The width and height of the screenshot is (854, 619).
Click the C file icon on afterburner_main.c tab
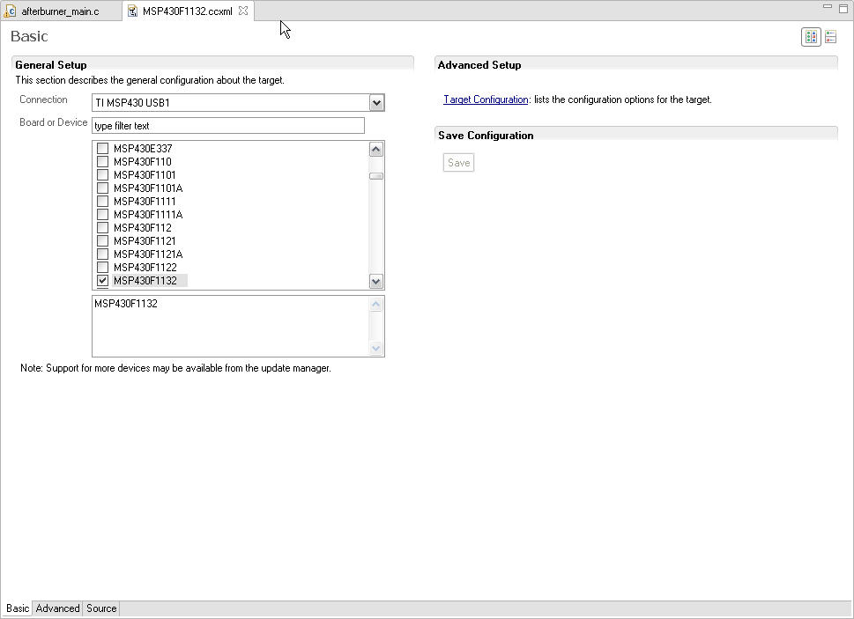pyautogui.click(x=10, y=11)
